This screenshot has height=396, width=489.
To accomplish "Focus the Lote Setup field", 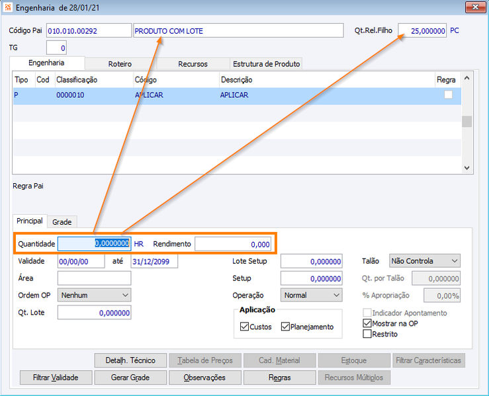I will pyautogui.click(x=311, y=261).
